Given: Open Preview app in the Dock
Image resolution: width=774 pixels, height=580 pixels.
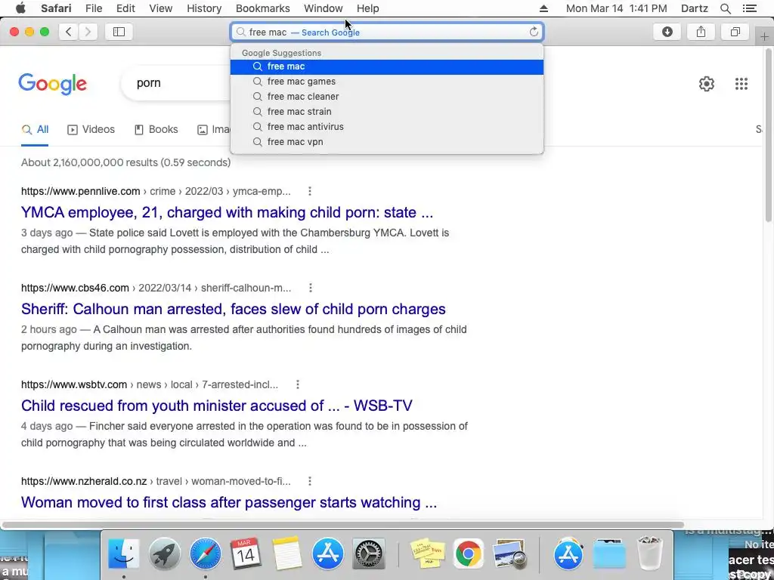Looking at the screenshot, I should [x=509, y=554].
